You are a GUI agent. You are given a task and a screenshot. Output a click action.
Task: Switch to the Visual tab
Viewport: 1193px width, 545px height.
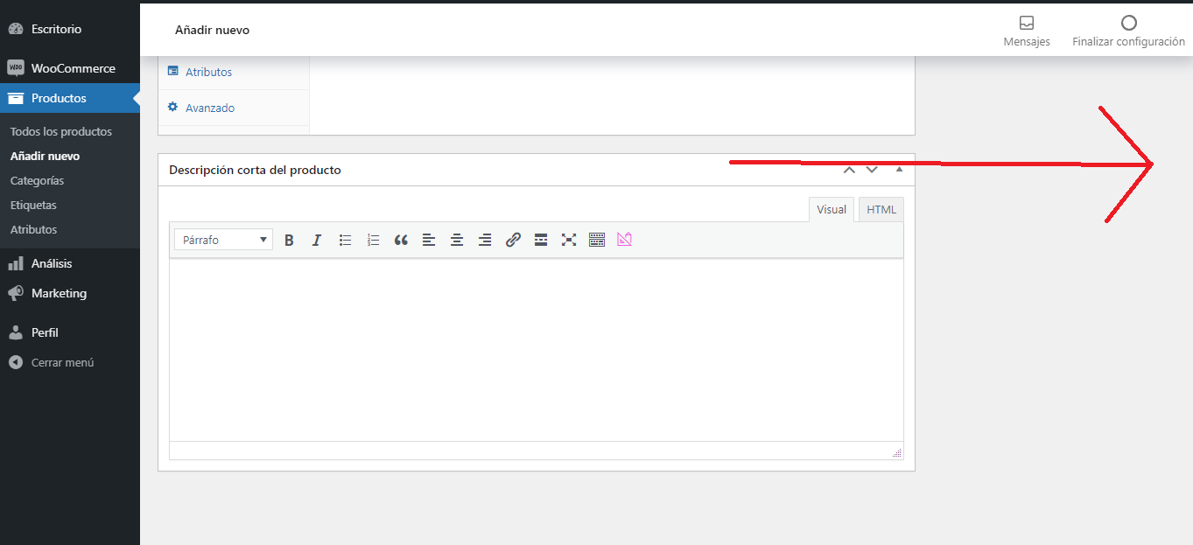tap(831, 209)
